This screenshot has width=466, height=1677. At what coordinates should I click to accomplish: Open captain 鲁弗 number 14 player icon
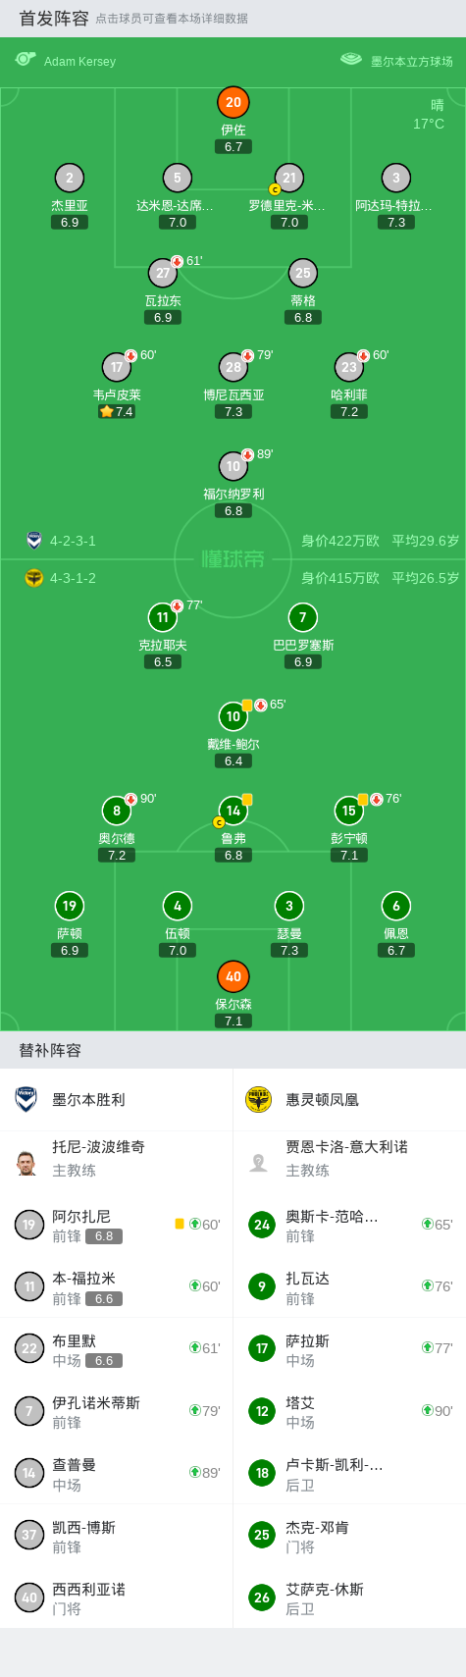click(x=233, y=811)
